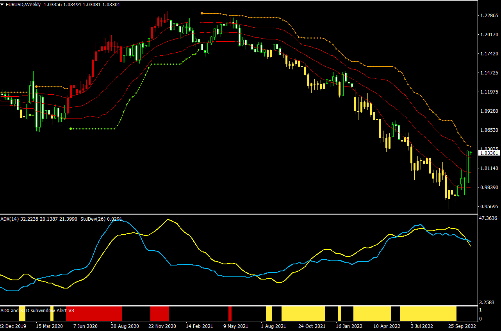Click the date label 22 Nov 2020

(162, 326)
